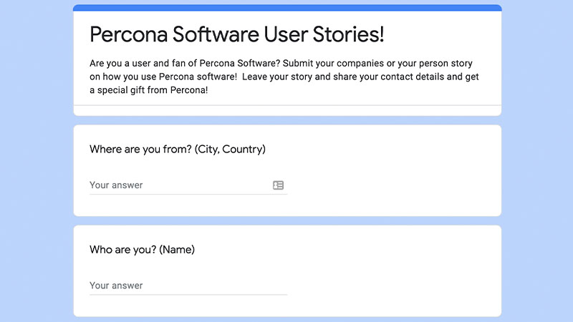Click the form description paragraph
Image resolution: width=573 pixels, height=322 pixels.
pyautogui.click(x=284, y=77)
